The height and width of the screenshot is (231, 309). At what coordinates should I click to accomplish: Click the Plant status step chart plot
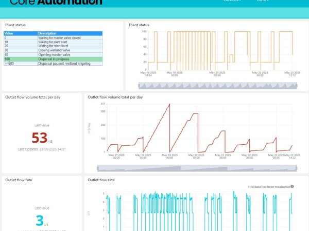tap(220, 50)
